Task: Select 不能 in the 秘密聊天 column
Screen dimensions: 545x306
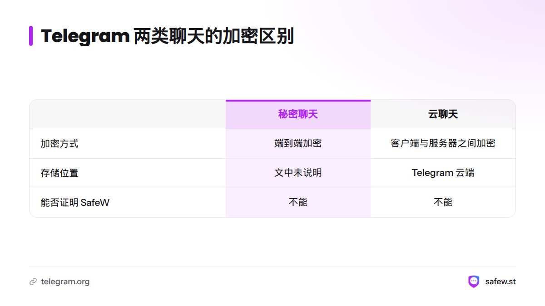Action: click(298, 203)
